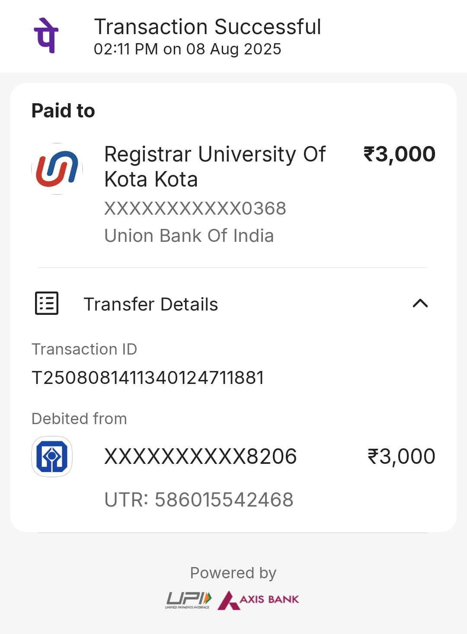Image resolution: width=467 pixels, height=634 pixels.
Task: Click the UPI logo at bottom
Action: (189, 599)
